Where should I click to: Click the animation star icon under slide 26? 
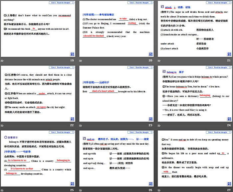tap(81, 190)
